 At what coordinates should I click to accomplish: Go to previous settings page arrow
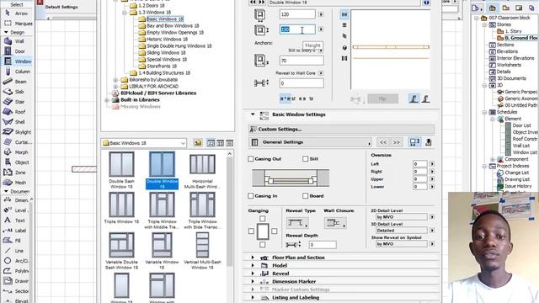click(x=383, y=142)
